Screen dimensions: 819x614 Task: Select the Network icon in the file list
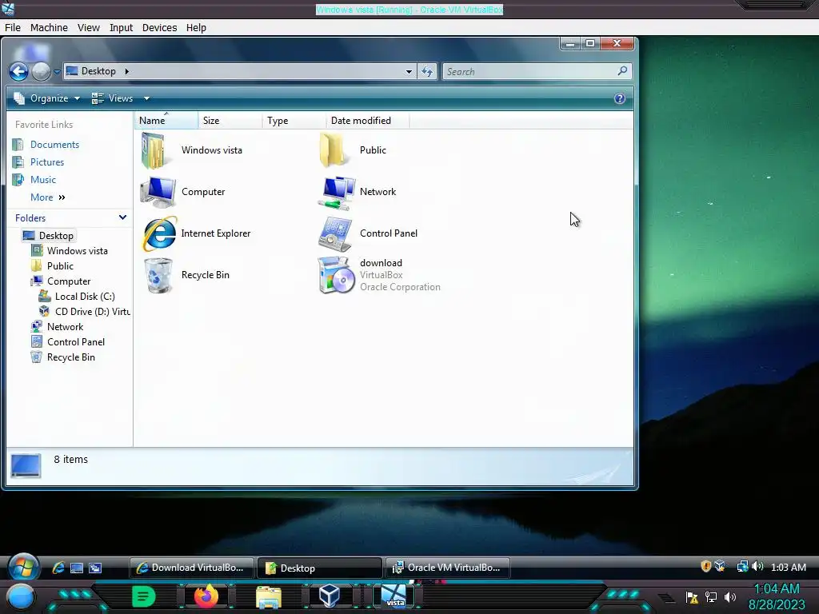(336, 192)
